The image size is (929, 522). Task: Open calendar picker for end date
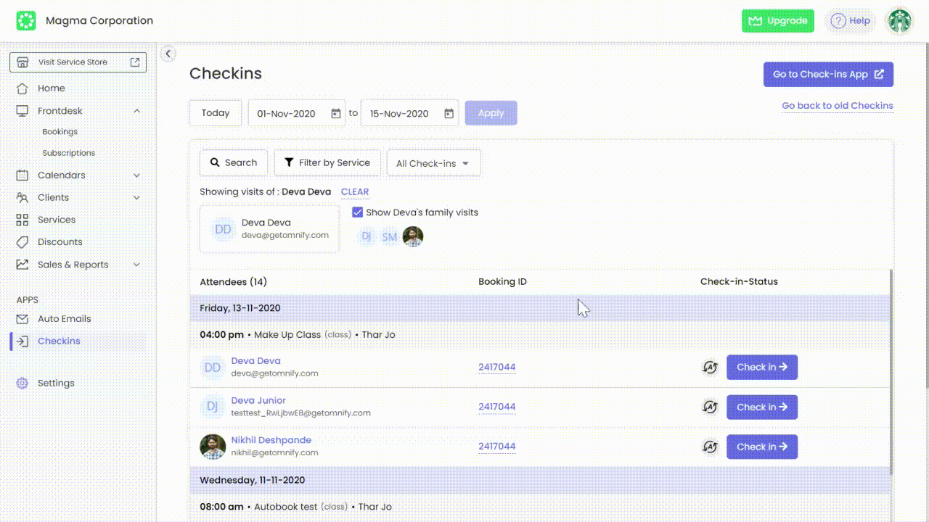coord(449,114)
